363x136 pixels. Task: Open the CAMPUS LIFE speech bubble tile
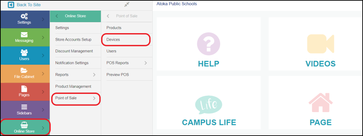tap(209, 103)
